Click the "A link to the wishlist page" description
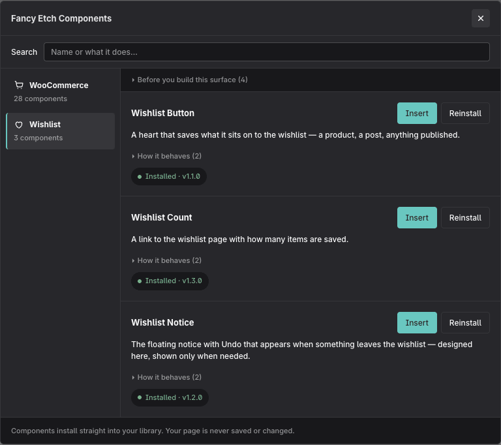 coord(239,239)
